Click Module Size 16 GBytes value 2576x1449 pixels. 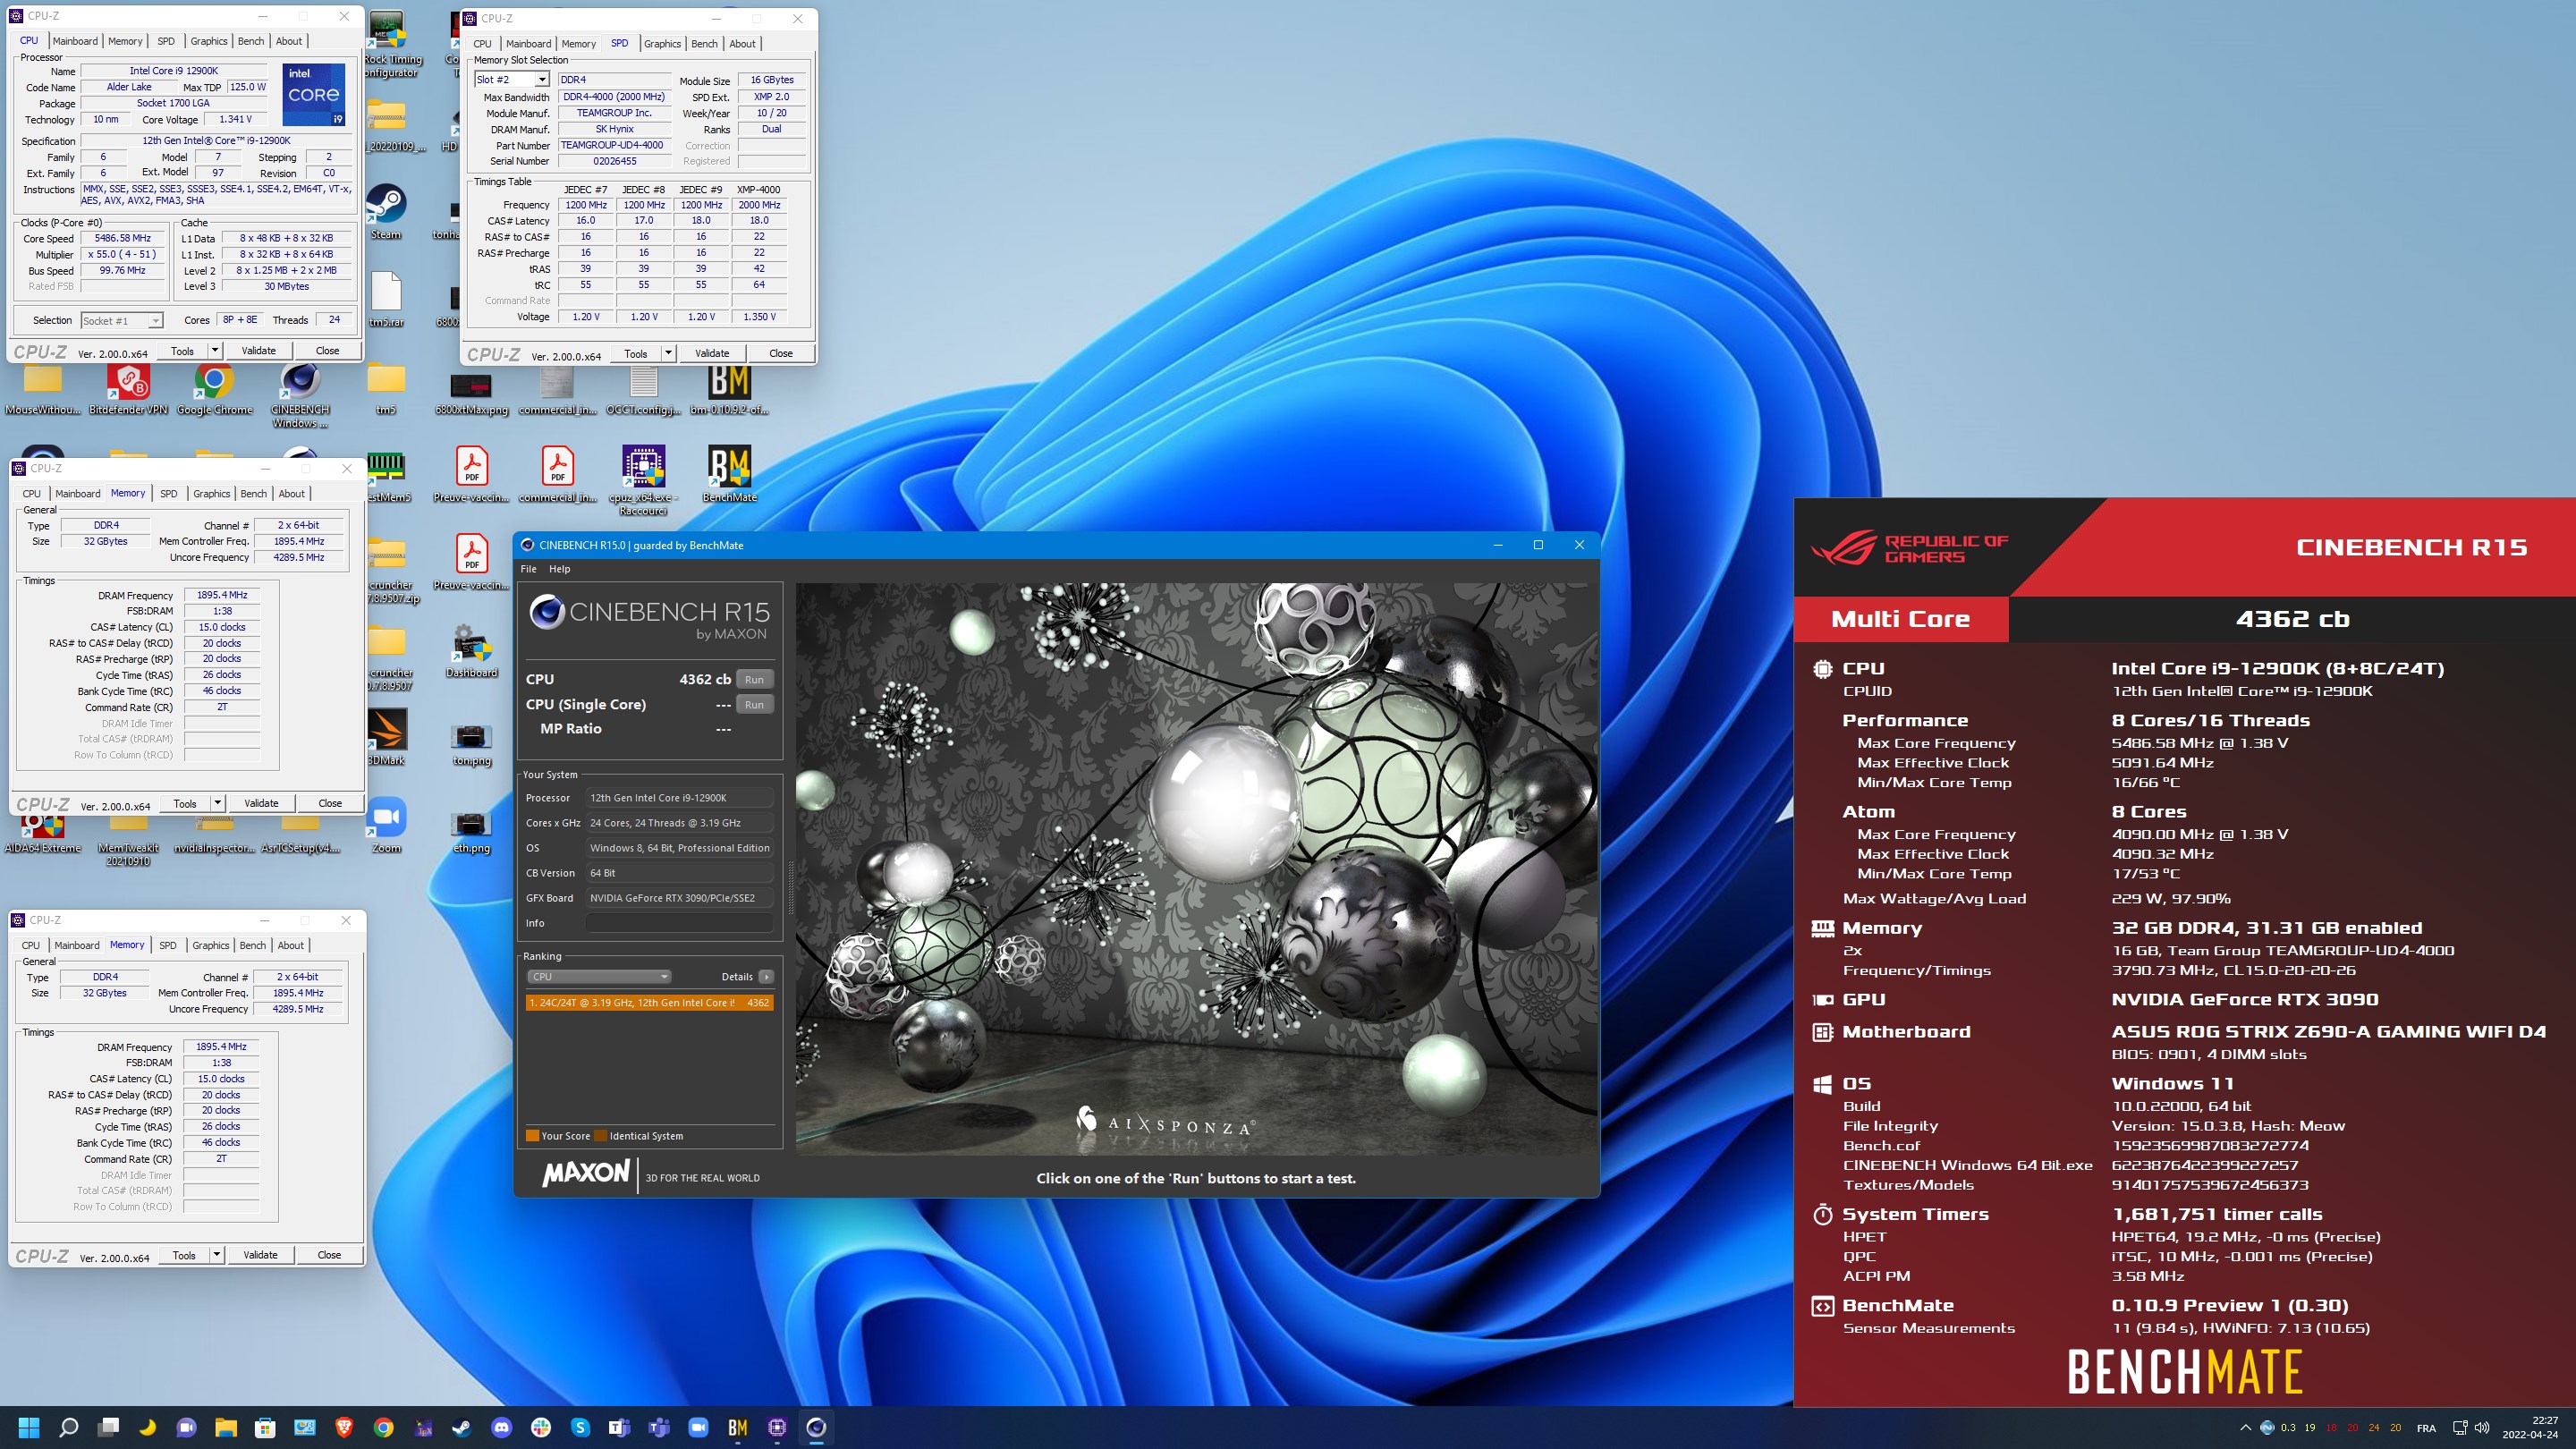(772, 80)
